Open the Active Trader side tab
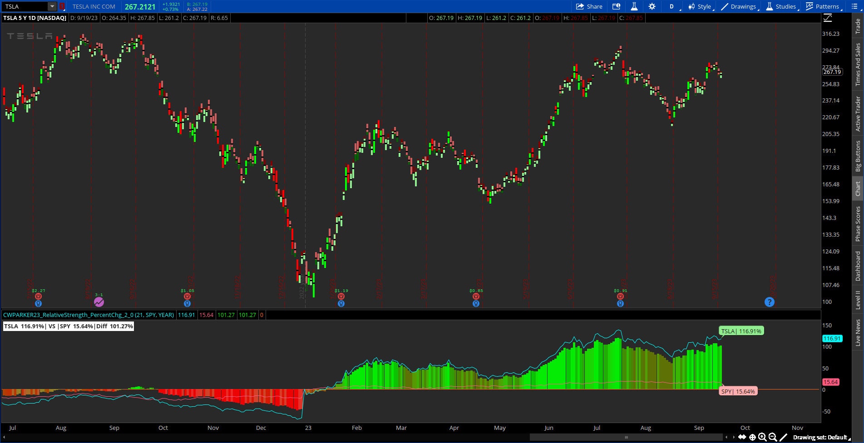The width and height of the screenshot is (864, 443). pos(858,114)
